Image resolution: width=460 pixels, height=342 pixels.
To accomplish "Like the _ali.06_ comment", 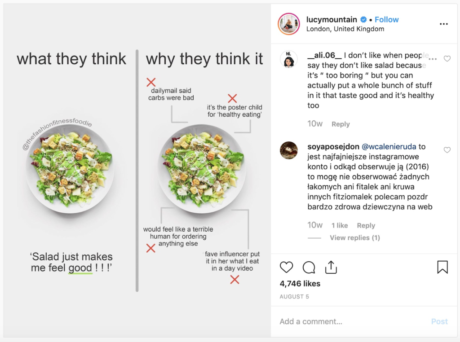I will coord(447,59).
